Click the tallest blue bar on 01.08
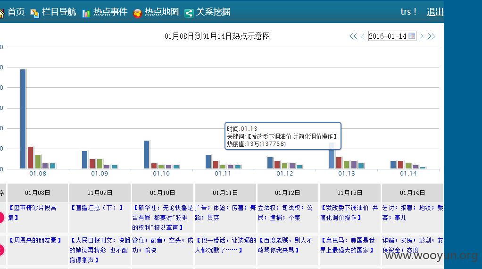This screenshot has height=269, width=482. [23, 119]
